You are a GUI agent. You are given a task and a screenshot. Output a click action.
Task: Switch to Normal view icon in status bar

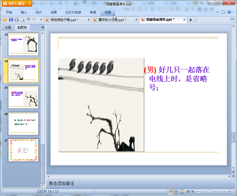170,191
